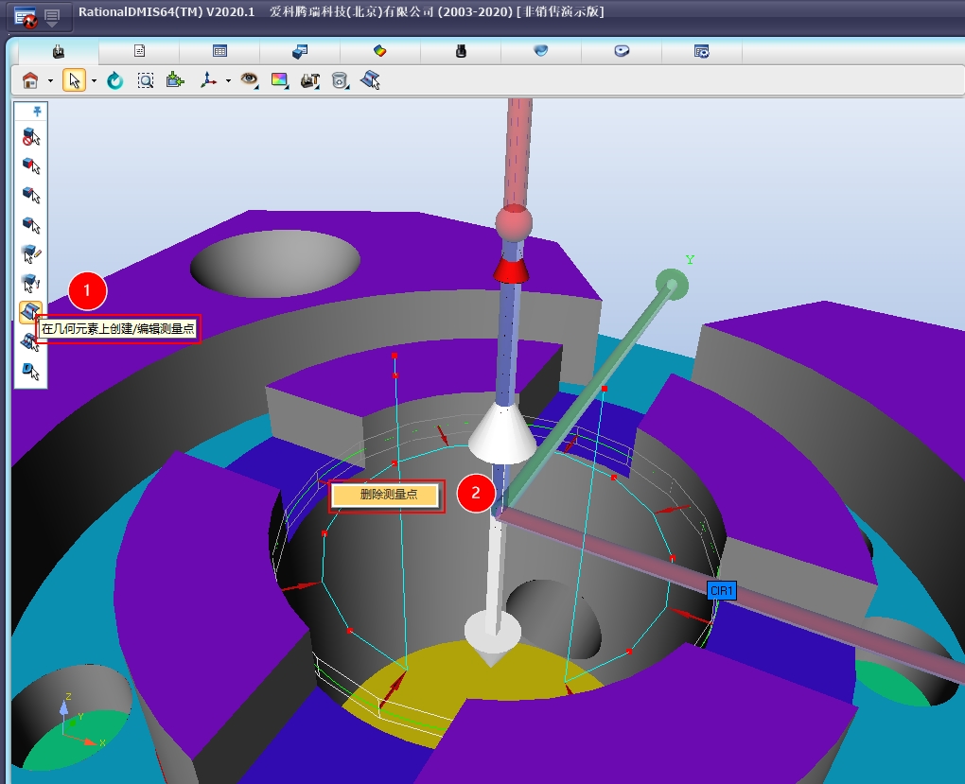Image resolution: width=965 pixels, height=784 pixels.
Task: Switch to the black sensor tab
Action: coord(461,51)
